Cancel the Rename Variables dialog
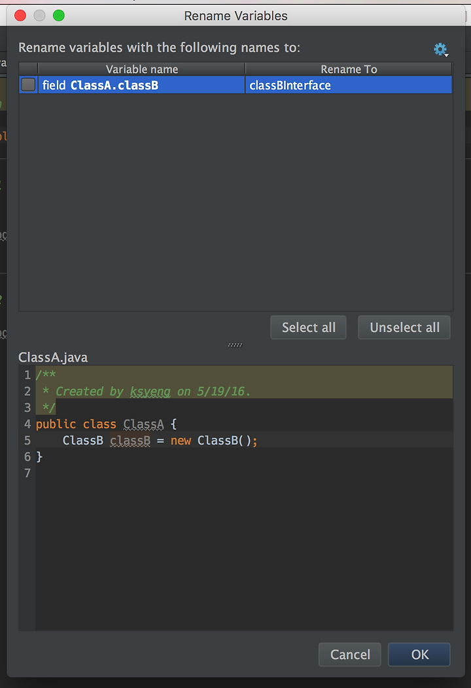This screenshot has width=471, height=688. point(350,654)
